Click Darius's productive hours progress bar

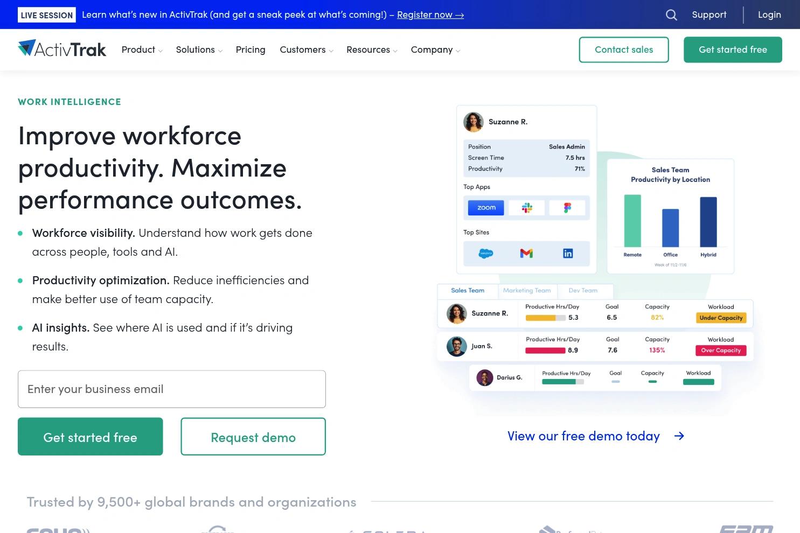pos(563,382)
